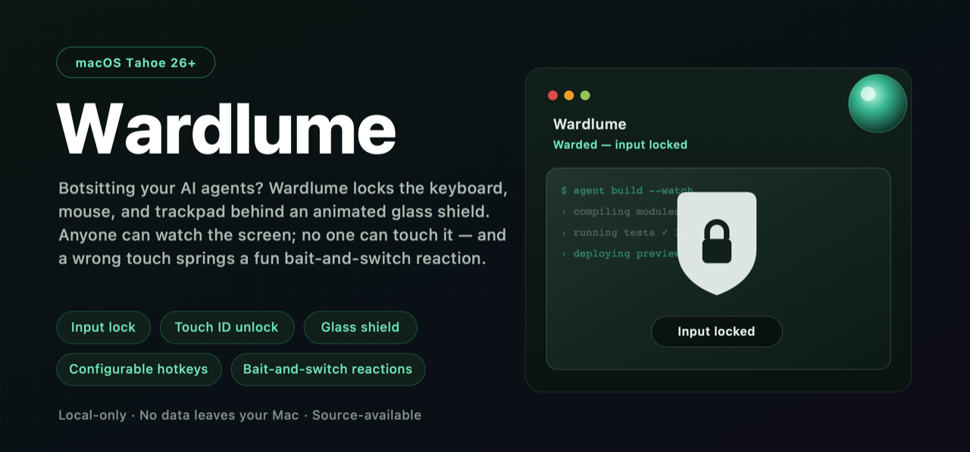Choose the Configurable hotkeys pill

click(x=139, y=369)
